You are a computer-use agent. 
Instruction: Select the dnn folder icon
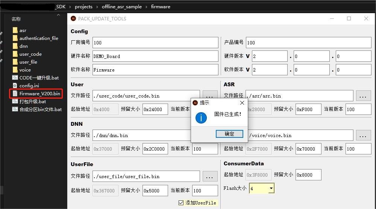pos(15,46)
